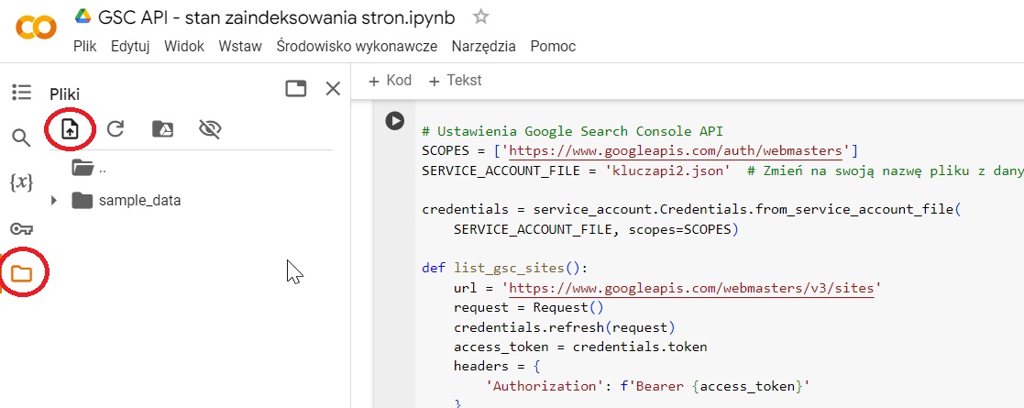Open the Środowisko wykonawcze menu
The height and width of the screenshot is (408, 1024).
(x=357, y=47)
